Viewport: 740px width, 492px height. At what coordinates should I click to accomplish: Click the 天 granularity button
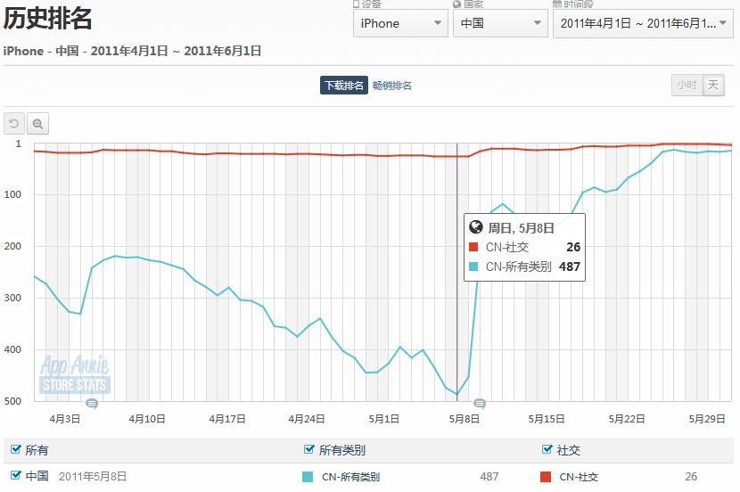click(x=713, y=85)
